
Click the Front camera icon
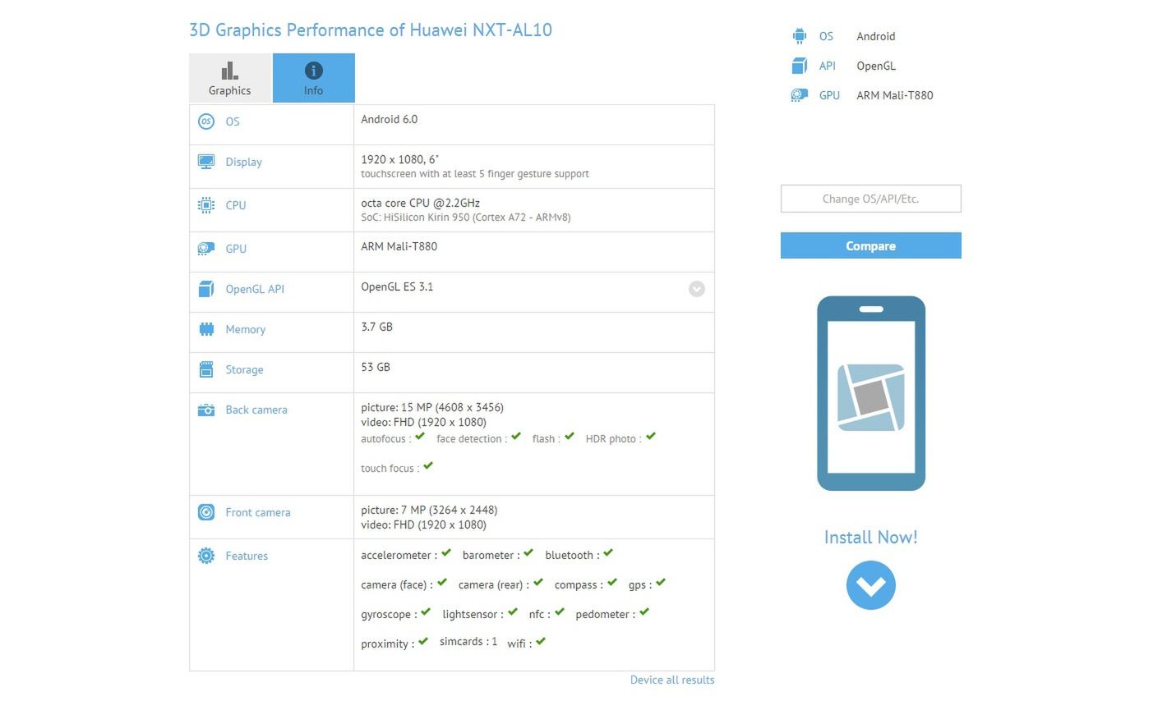click(206, 512)
